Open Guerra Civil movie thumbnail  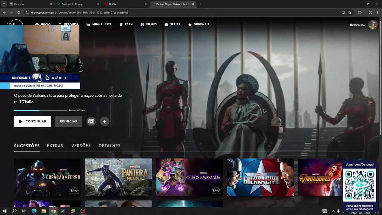[x=260, y=177]
